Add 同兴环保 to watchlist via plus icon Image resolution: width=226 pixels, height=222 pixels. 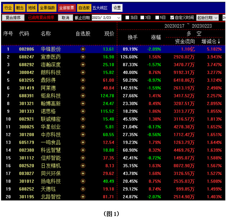pos(83,174)
